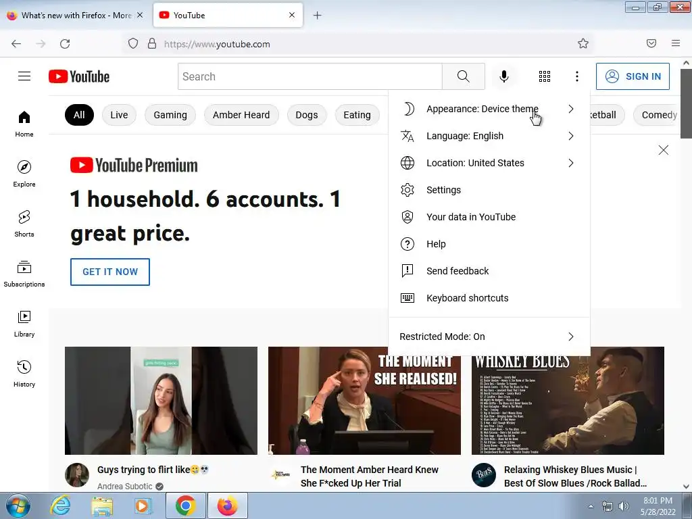Open Shorts in sidebar
Screen dimensions: 692x519
tap(24, 224)
